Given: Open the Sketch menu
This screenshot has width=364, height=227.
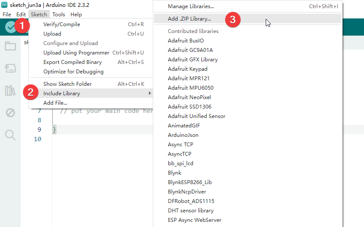Looking at the screenshot, I should click(x=39, y=15).
